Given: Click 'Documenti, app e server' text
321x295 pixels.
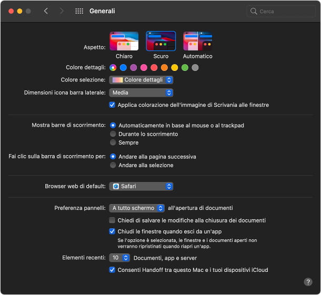Looking at the screenshot, I should (165, 258).
